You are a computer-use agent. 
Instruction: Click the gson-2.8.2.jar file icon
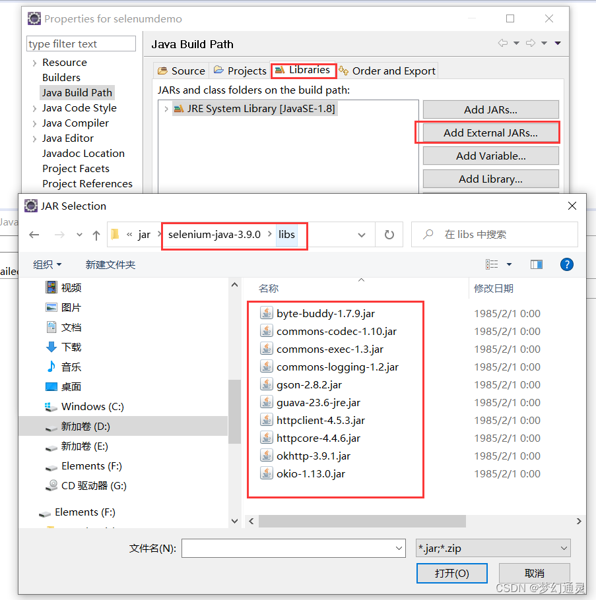tap(267, 384)
